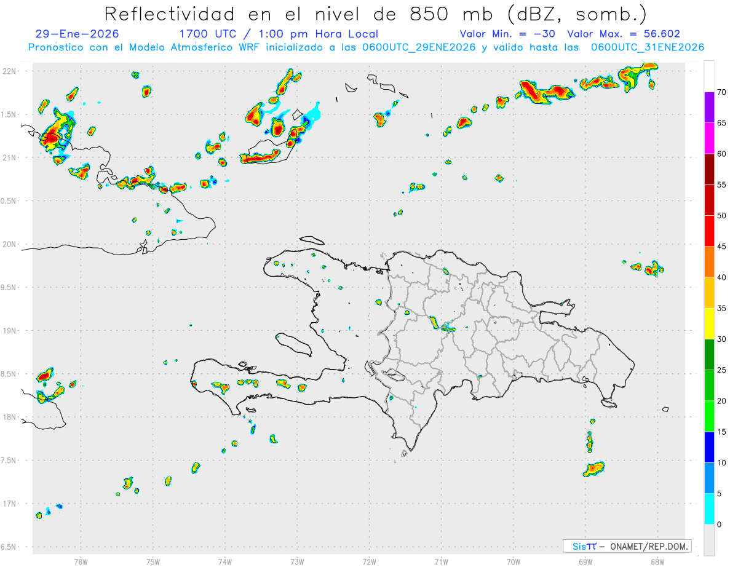
Task: Pick the bright red 45-50 dBZ colorbar segment
Action: point(709,231)
